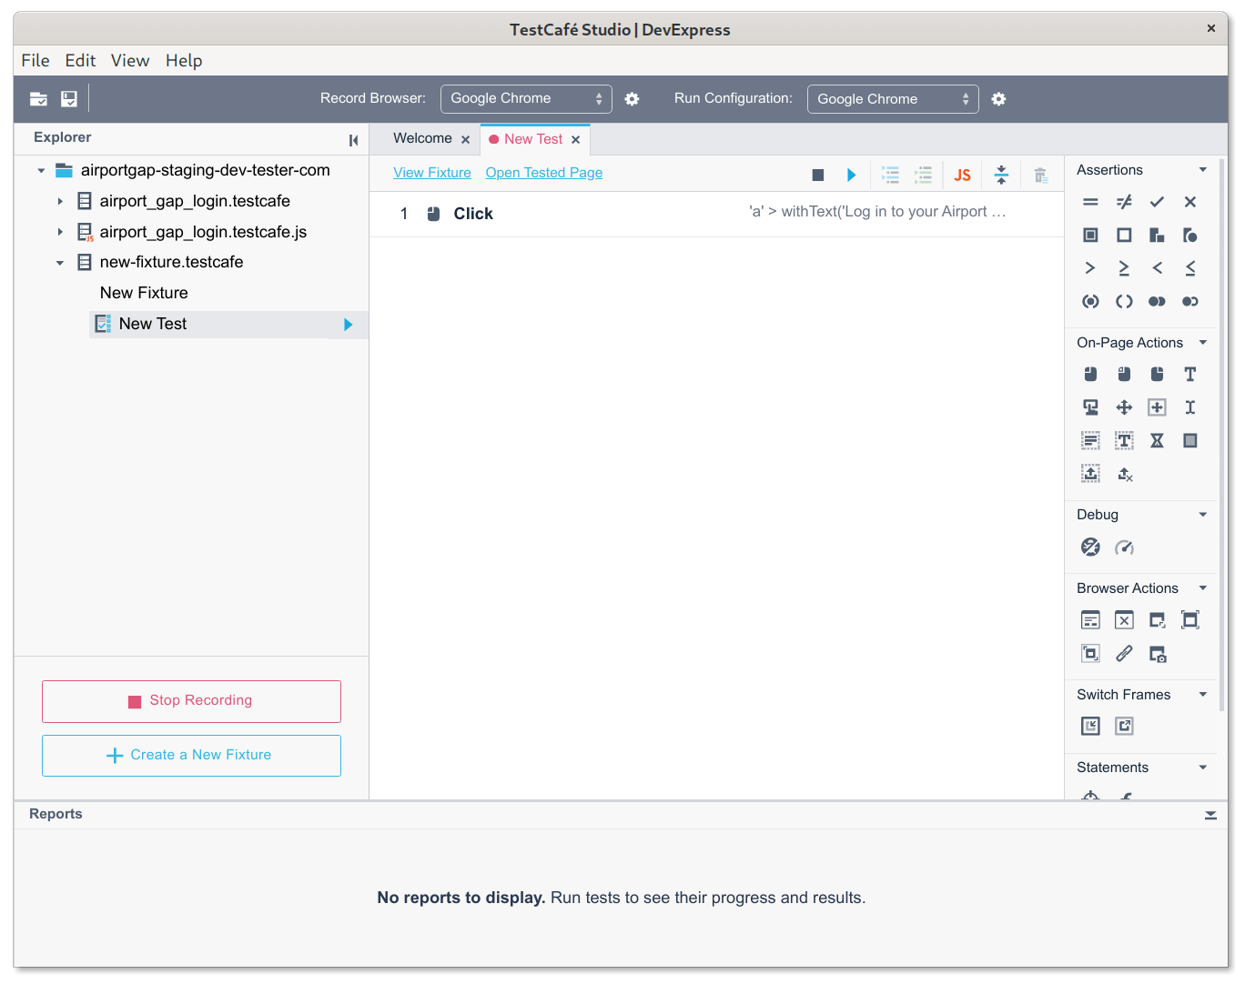Viewport: 1245px width, 984px height.
Task: Add the Debug breakpoint bug icon
Action: point(1090,547)
